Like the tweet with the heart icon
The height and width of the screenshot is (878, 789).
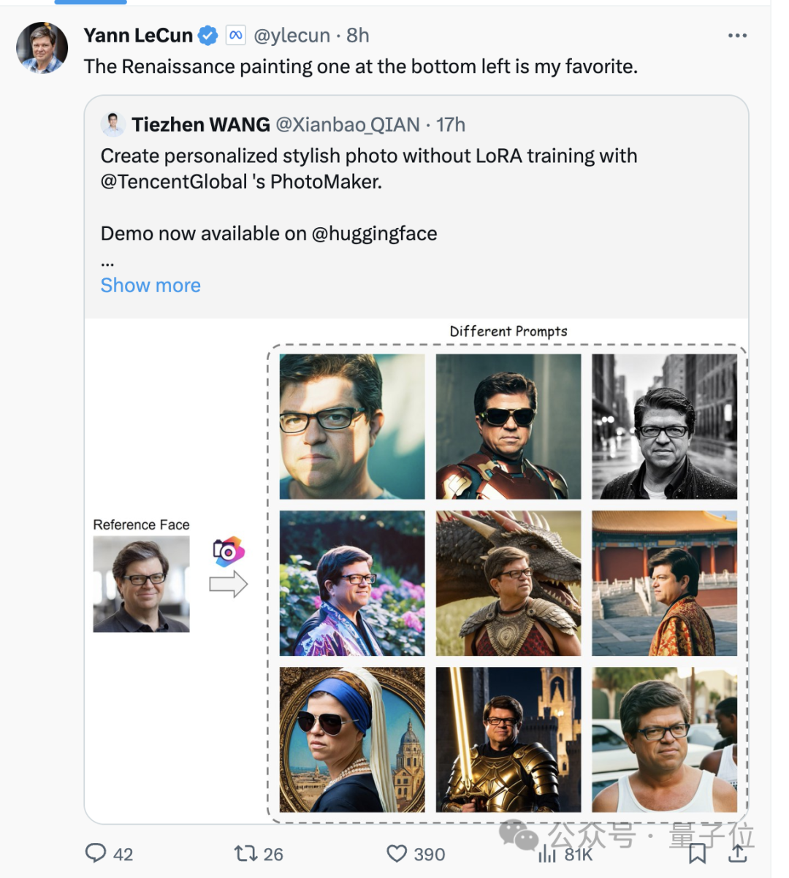tap(397, 853)
